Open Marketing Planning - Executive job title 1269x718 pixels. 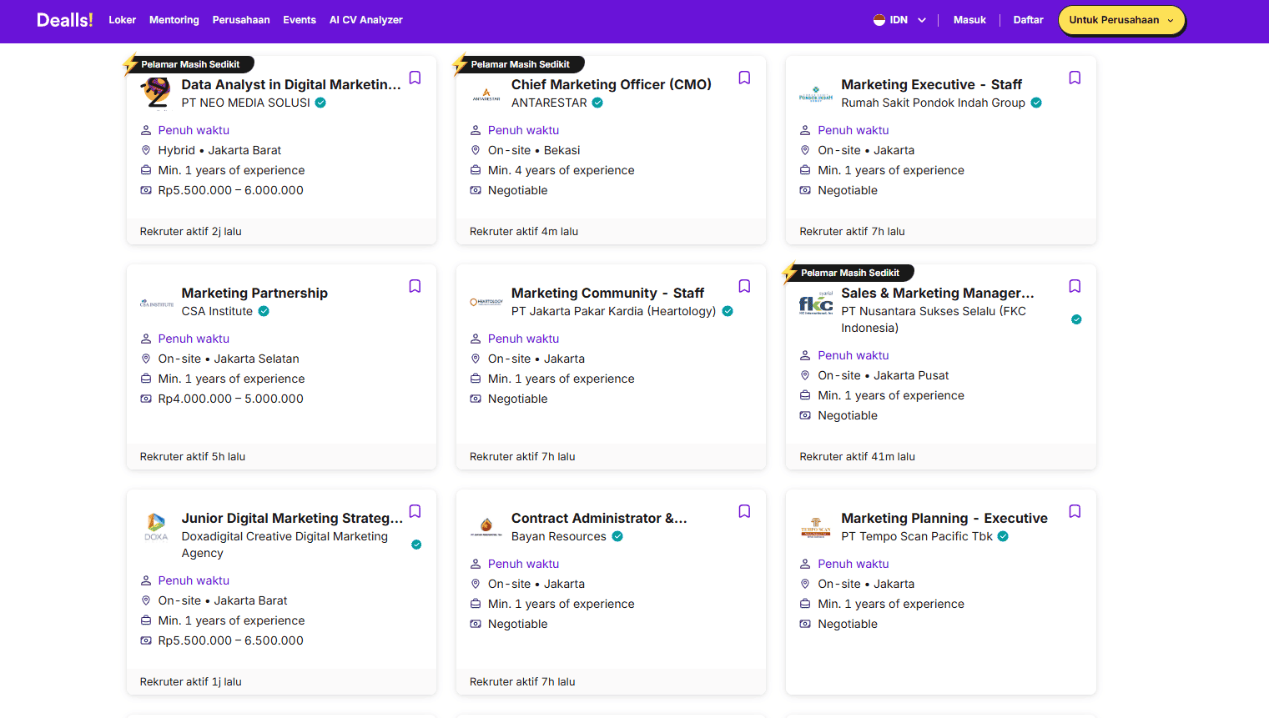pyautogui.click(x=944, y=518)
